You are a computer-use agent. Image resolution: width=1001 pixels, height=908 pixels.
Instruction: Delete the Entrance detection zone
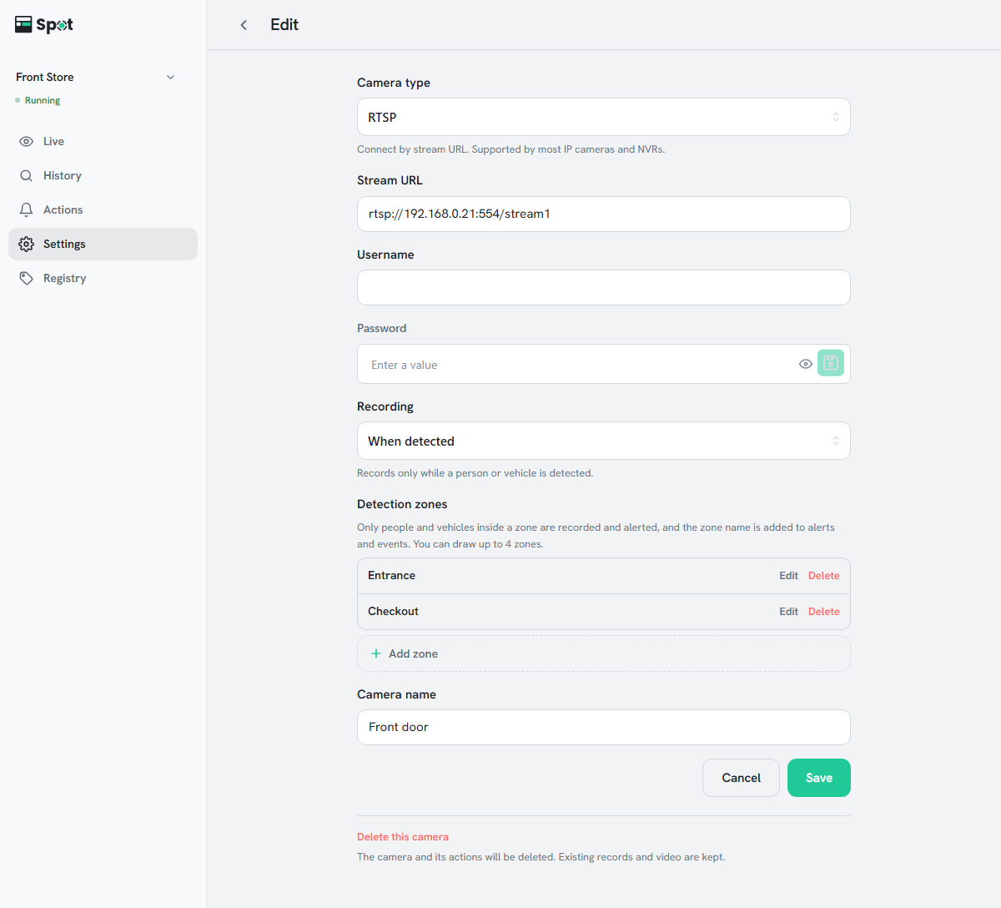coord(824,576)
